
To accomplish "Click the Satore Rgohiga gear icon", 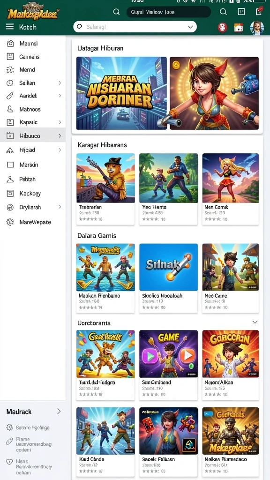I will (x=10, y=427).
